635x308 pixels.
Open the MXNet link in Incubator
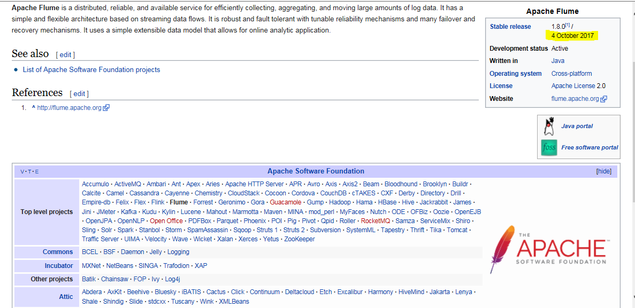pos(91,265)
